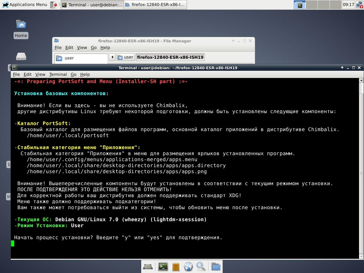Open Go menu in Terminal

(x=74, y=74)
